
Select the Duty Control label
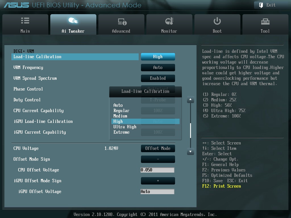tap(27, 100)
